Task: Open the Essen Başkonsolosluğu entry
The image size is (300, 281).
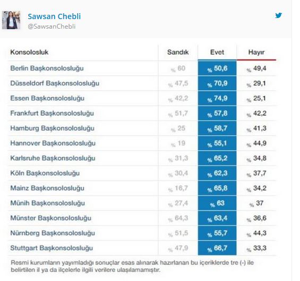Action: pos(47,98)
